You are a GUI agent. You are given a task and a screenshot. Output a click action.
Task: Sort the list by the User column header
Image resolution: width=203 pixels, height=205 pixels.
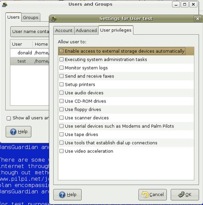[21, 44]
